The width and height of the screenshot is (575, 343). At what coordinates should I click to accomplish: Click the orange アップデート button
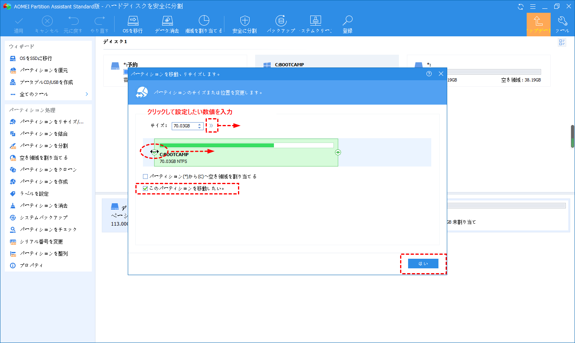(538, 24)
